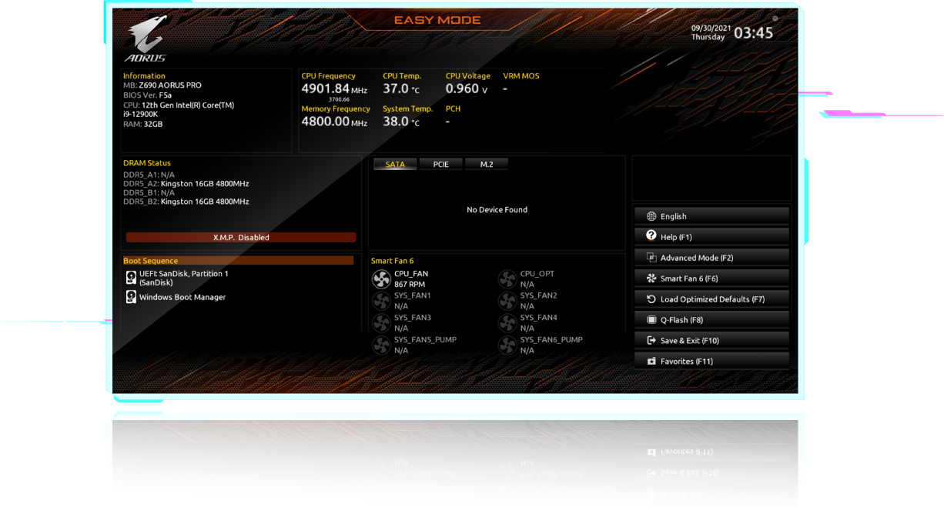944x507 pixels.
Task: Open Smart Fan 6 (F6) settings
Action: 711,279
